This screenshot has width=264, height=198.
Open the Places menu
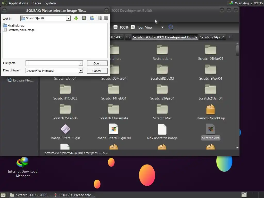coord(36,3)
